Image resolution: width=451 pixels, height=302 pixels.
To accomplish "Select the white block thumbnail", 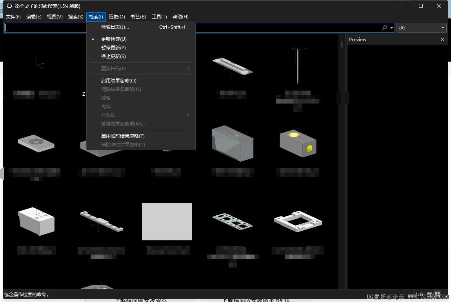I will click(x=36, y=221).
